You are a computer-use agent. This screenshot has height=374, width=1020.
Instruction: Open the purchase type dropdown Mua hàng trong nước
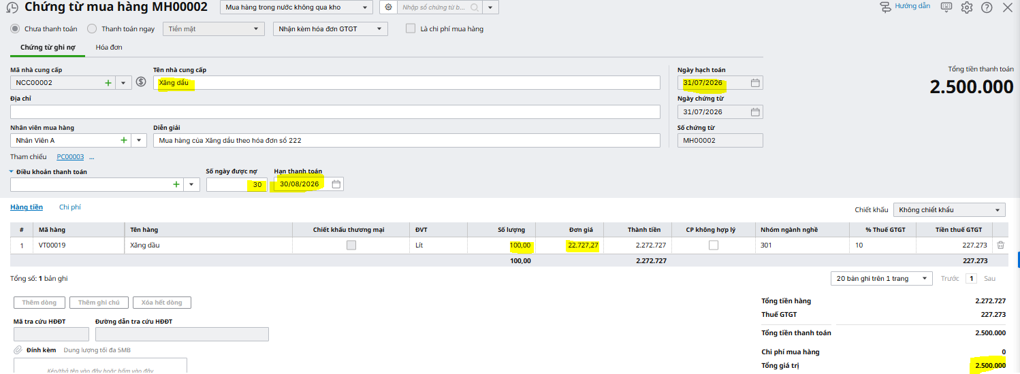click(296, 7)
